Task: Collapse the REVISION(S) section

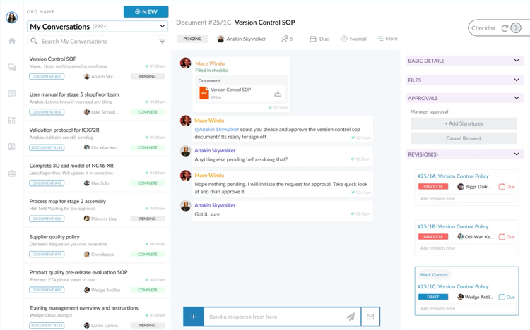Action: [x=465, y=154]
